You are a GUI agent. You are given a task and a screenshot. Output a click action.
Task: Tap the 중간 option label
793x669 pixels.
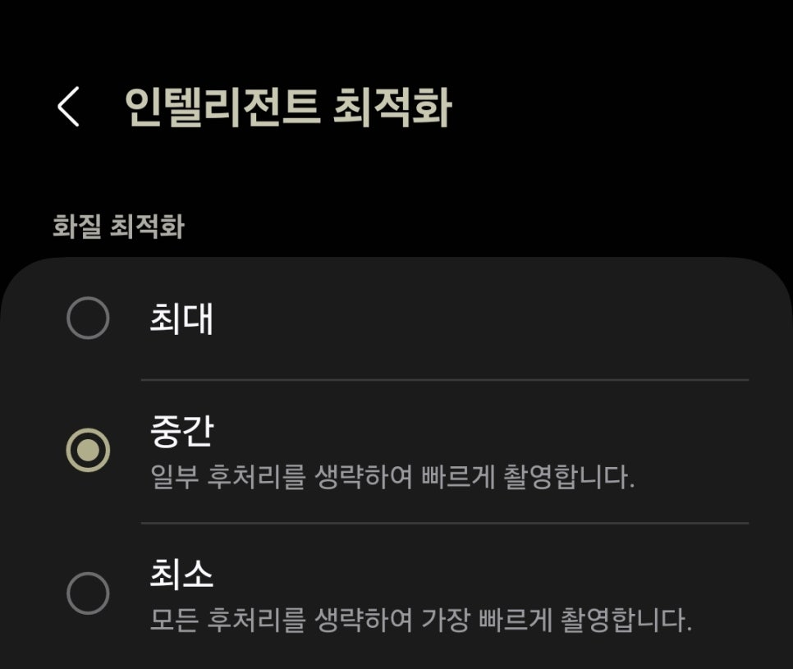coord(181,432)
